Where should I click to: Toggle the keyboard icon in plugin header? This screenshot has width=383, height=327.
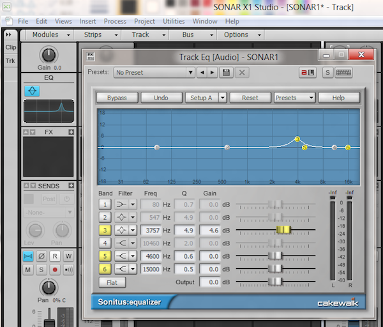pos(343,73)
